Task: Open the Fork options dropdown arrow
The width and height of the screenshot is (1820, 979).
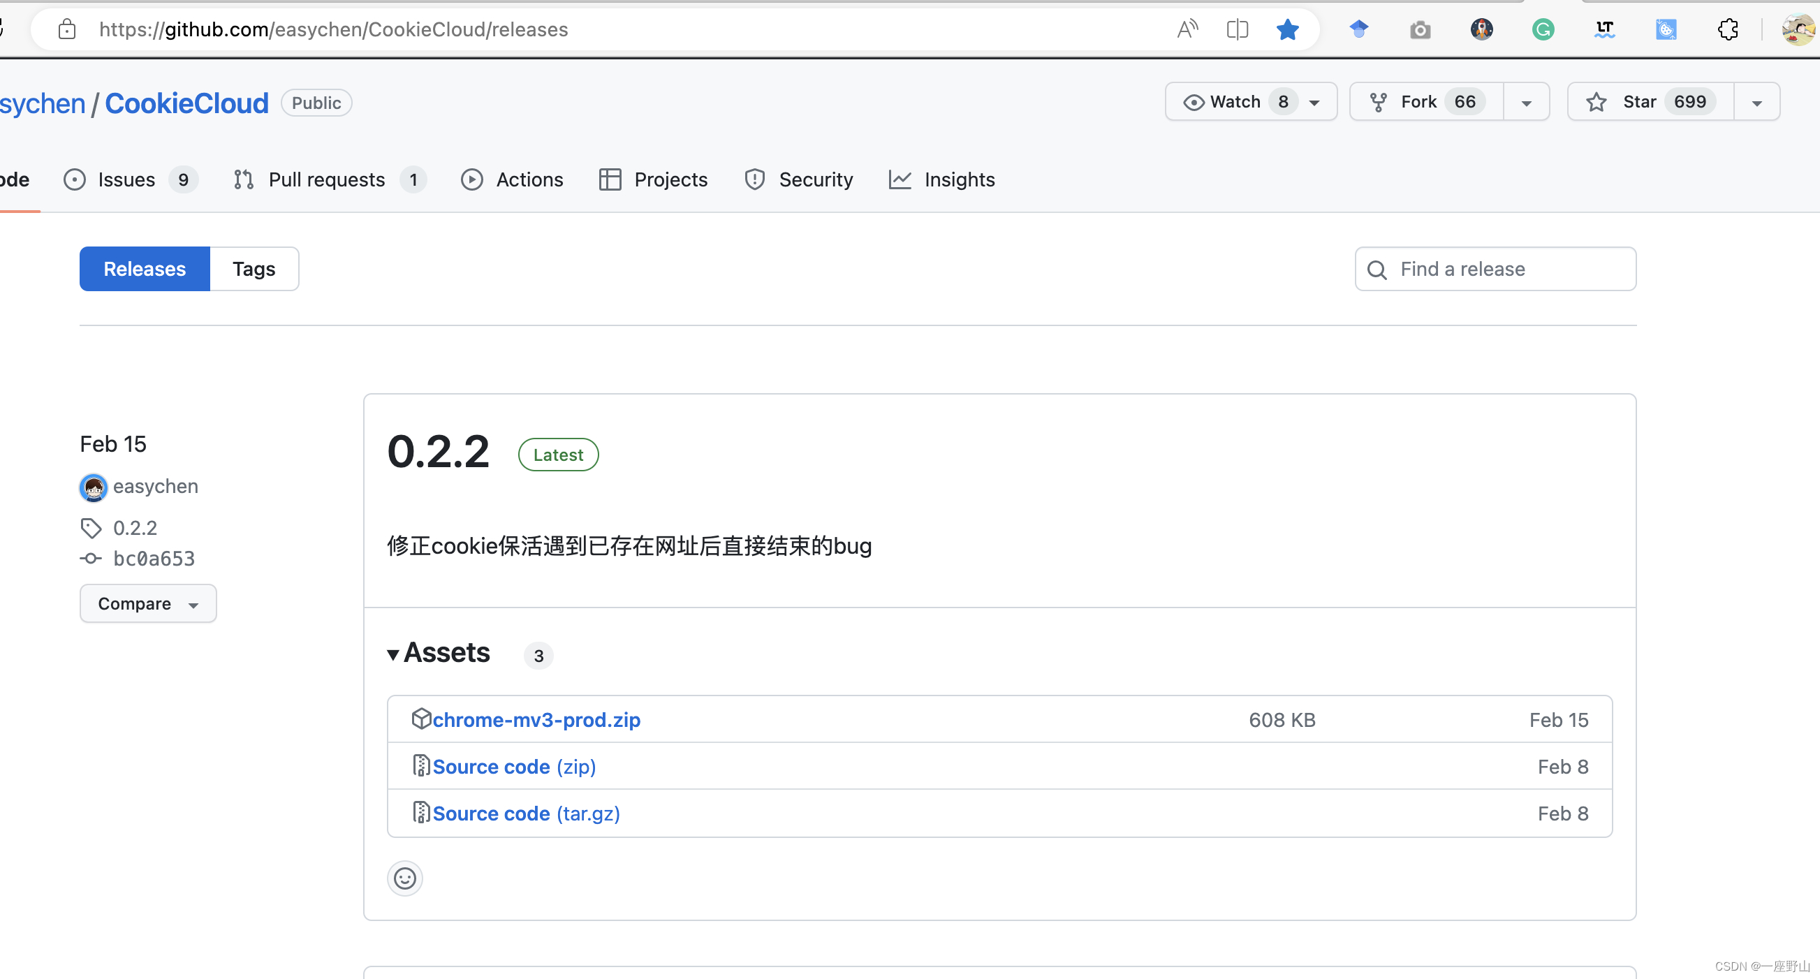Action: point(1526,103)
